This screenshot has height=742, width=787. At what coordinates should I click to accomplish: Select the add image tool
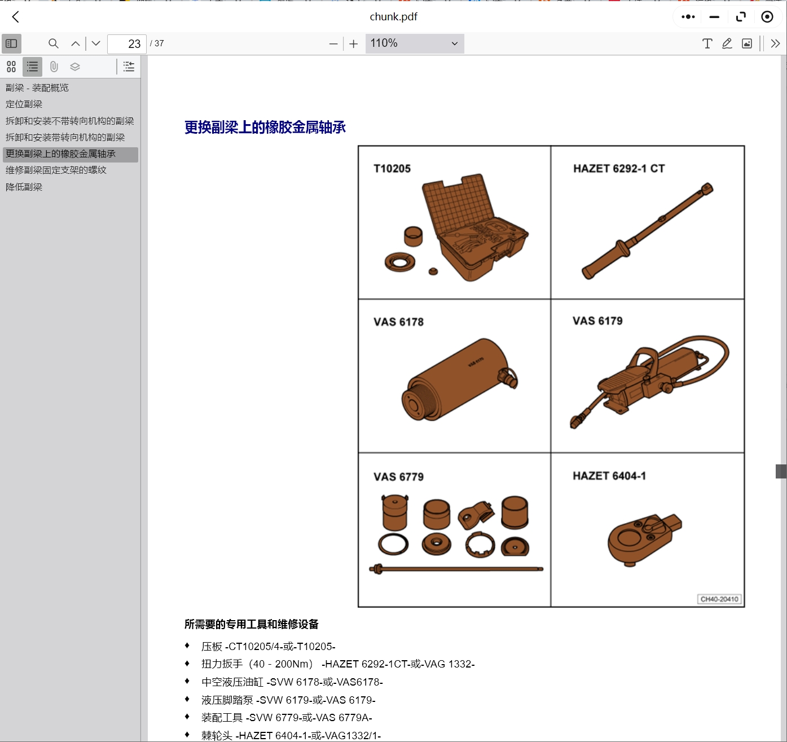click(747, 43)
